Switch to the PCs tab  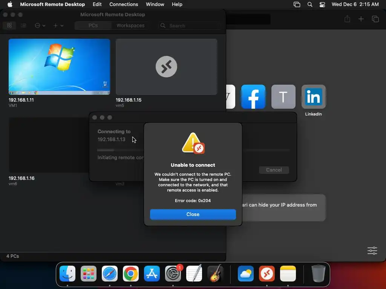93,26
